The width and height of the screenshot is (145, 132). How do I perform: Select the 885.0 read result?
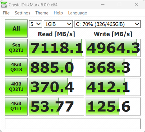pyautogui.click(x=56, y=68)
